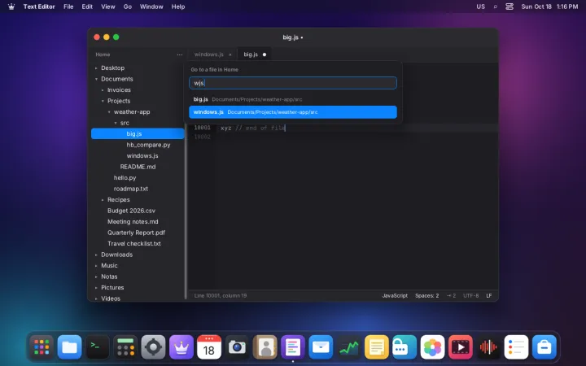Open the Stocks chart app in the dock
Image resolution: width=586 pixels, height=366 pixels.
coord(348,347)
